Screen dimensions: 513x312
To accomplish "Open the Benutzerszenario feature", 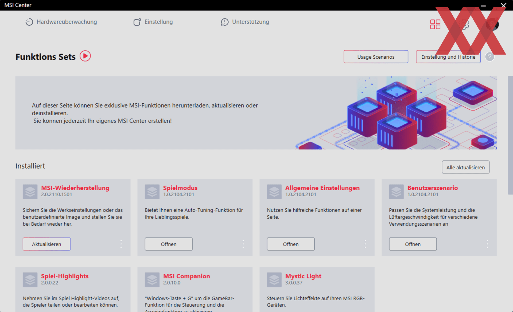I will click(413, 244).
